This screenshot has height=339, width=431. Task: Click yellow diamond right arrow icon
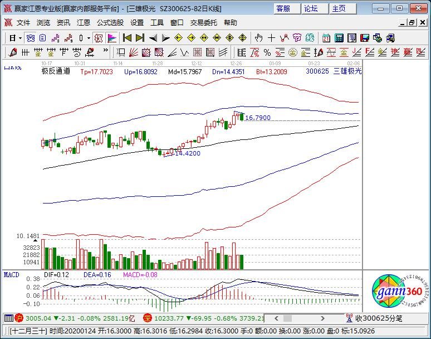(192, 38)
